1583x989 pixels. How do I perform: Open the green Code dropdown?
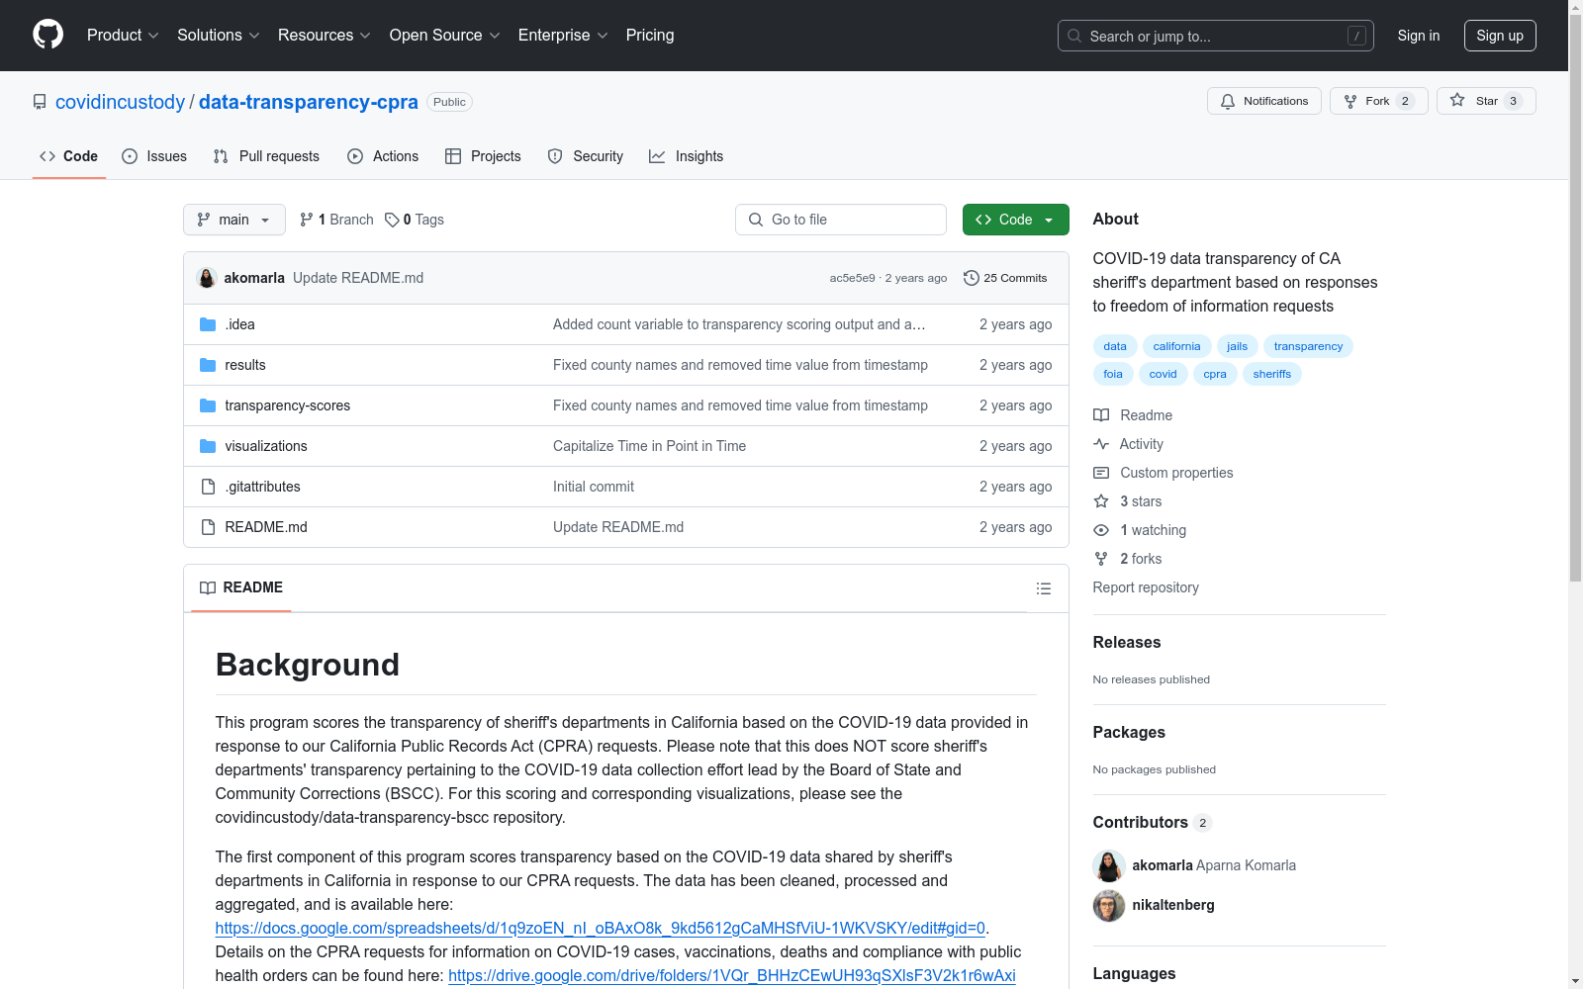click(x=1015, y=220)
